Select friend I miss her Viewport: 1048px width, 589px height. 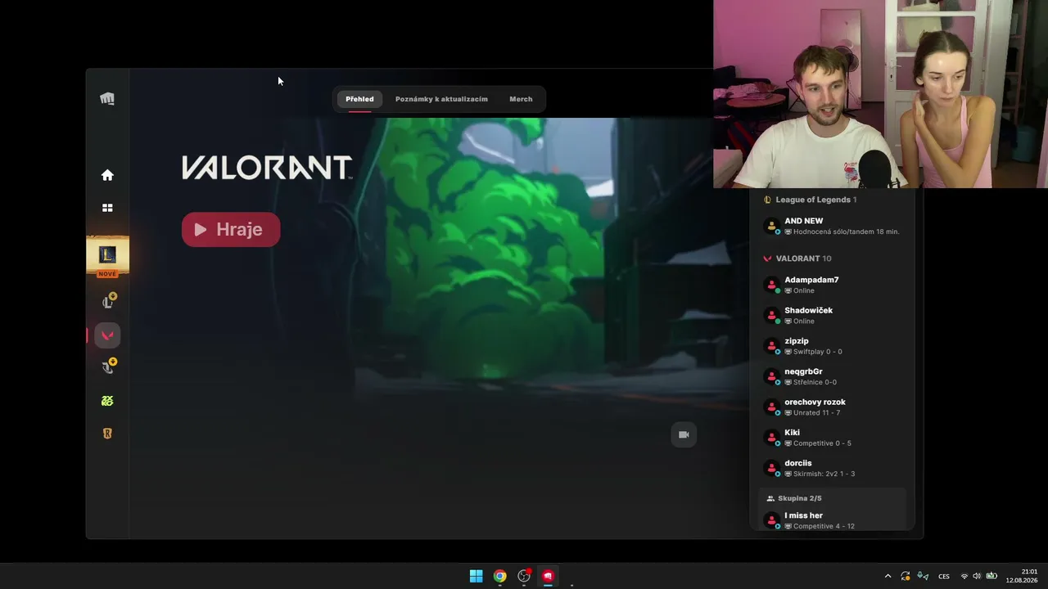pyautogui.click(x=832, y=520)
